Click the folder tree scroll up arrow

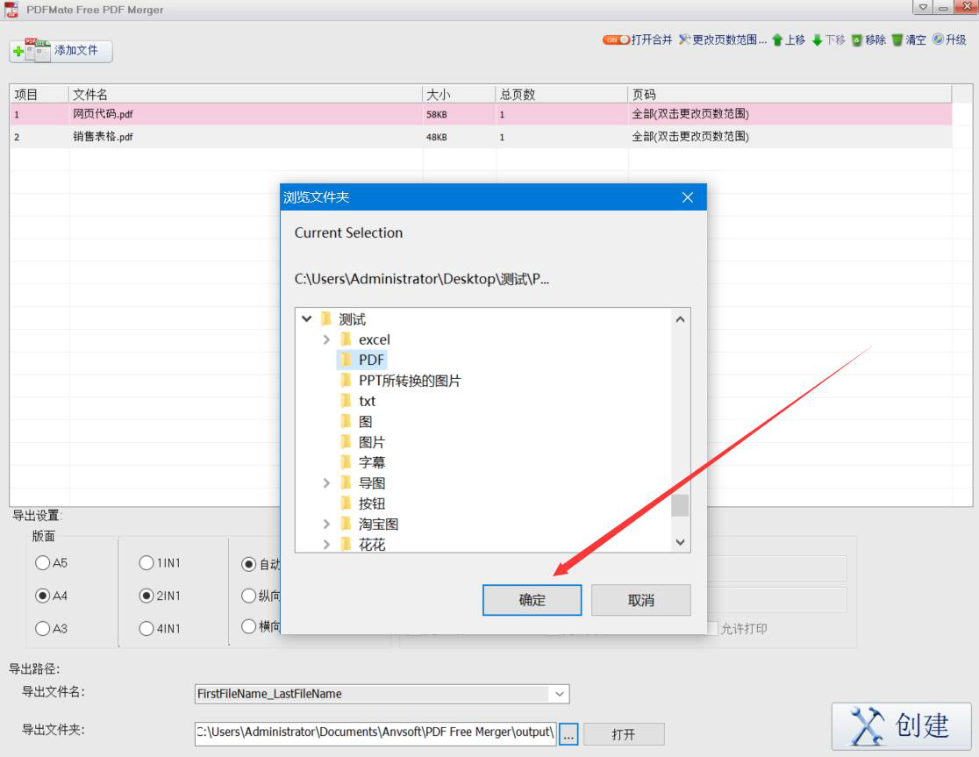tap(680, 319)
